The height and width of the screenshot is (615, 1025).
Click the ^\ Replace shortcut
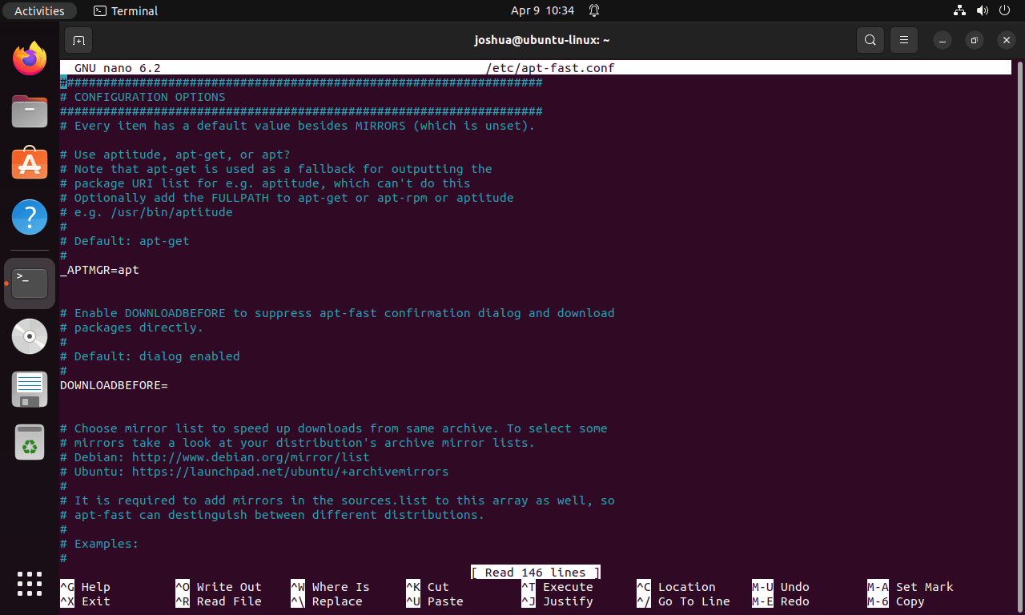click(327, 601)
